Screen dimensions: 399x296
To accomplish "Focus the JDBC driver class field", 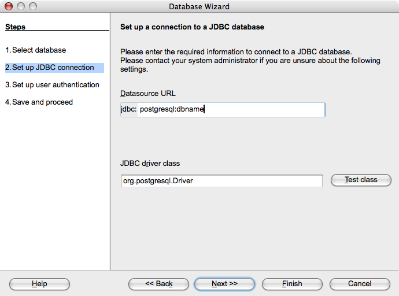I will [x=221, y=181].
